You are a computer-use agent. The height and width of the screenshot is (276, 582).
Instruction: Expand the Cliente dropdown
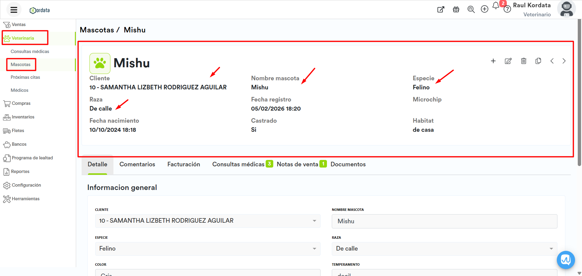[x=314, y=221]
